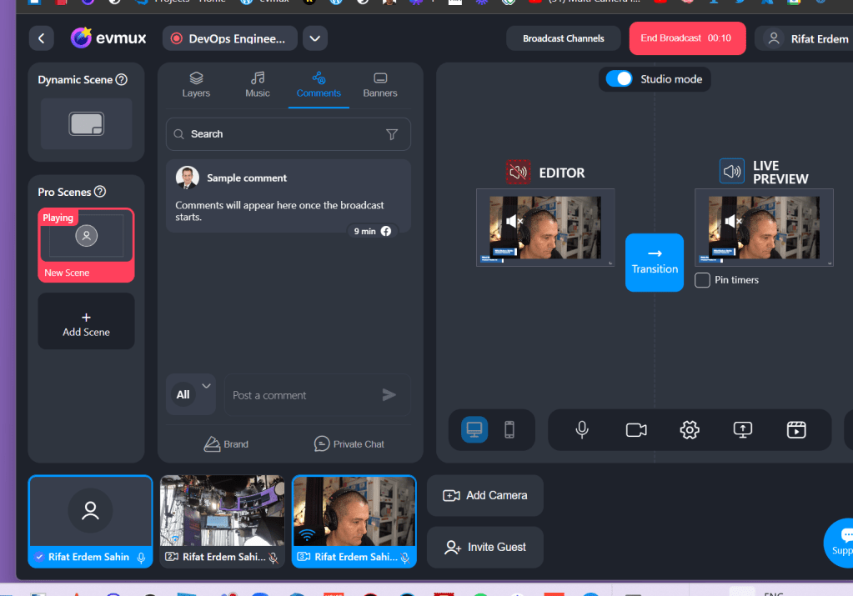This screenshot has width=853, height=596.
Task: Unmute the Editor audio icon
Action: coord(518,173)
